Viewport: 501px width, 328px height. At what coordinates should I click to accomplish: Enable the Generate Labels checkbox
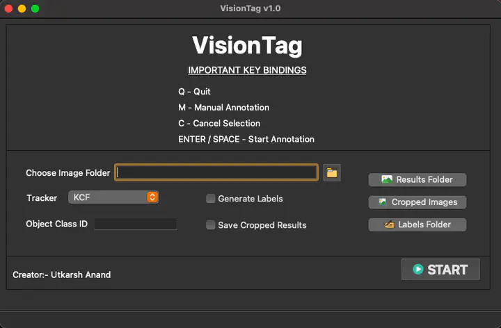(211, 199)
